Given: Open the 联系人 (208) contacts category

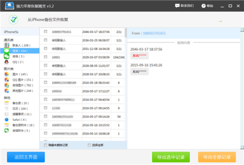Looking at the screenshot, I should pyautogui.click(x=20, y=45).
